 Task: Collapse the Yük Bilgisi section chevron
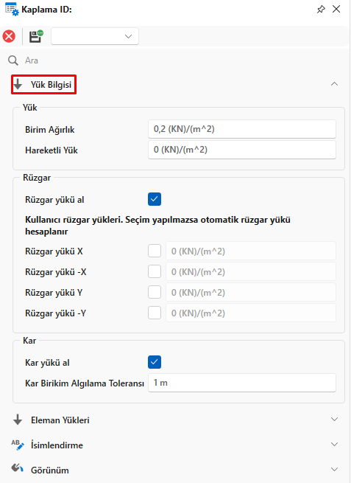click(334, 84)
